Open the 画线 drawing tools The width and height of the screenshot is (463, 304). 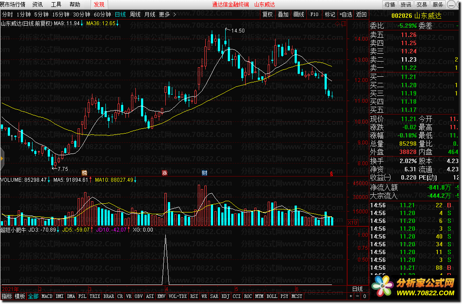click(299, 14)
